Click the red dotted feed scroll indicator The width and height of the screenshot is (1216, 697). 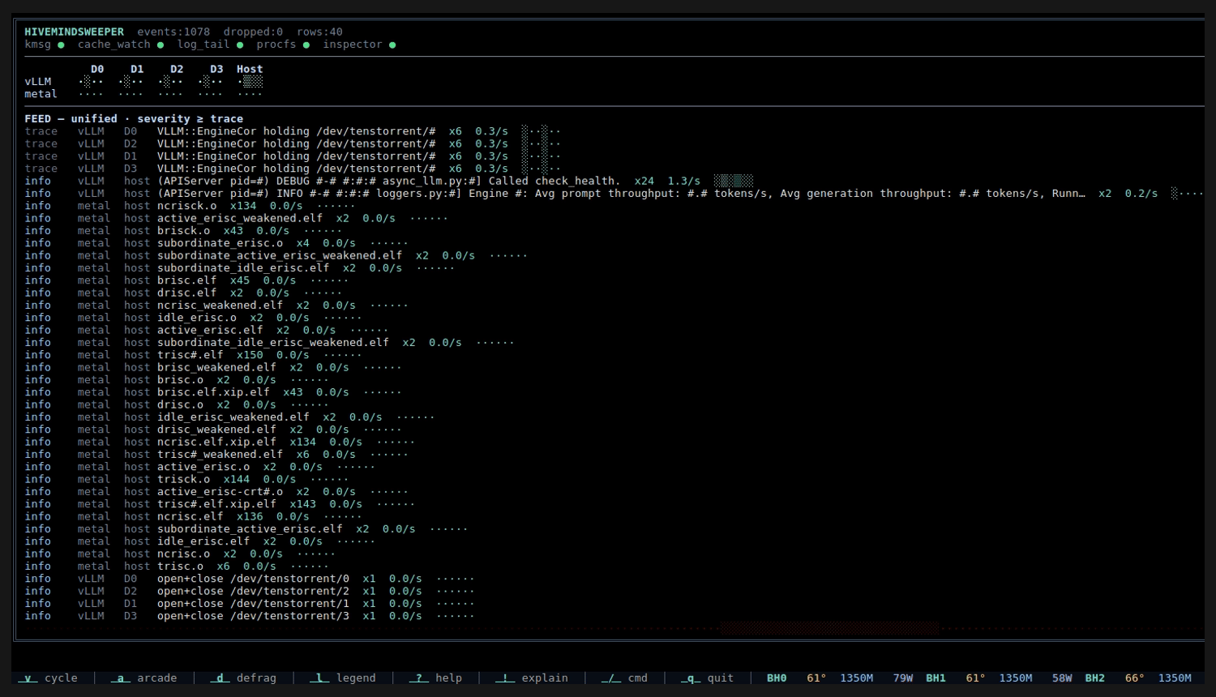[830, 628]
